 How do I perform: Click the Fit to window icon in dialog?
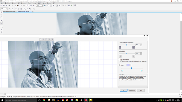coord(50,39)
